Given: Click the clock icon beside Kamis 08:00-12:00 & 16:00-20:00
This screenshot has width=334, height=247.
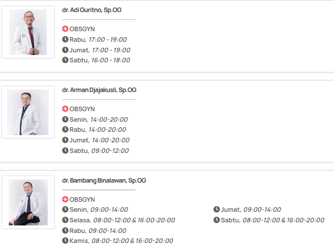Looking at the screenshot, I should pyautogui.click(x=65, y=240).
